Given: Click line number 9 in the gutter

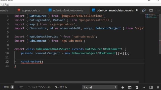Looking at the screenshot, I should [8, 49].
